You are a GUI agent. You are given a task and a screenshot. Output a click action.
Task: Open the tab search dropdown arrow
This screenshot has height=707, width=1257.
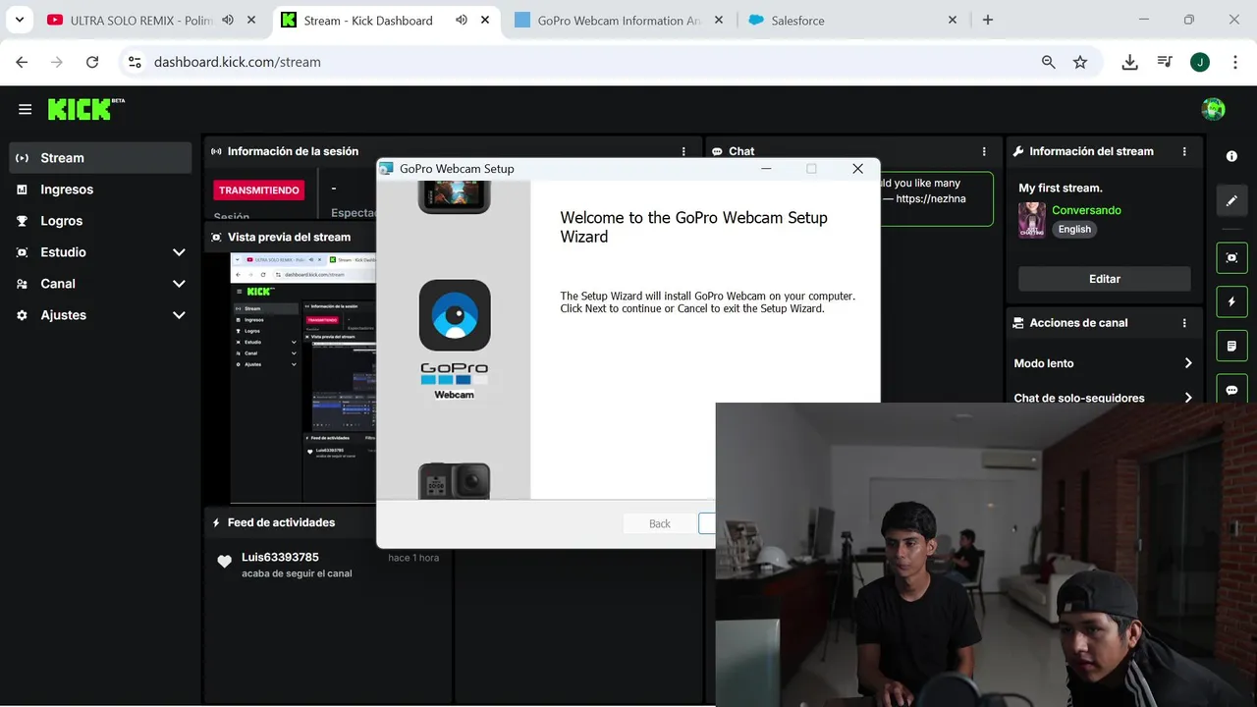(x=19, y=20)
